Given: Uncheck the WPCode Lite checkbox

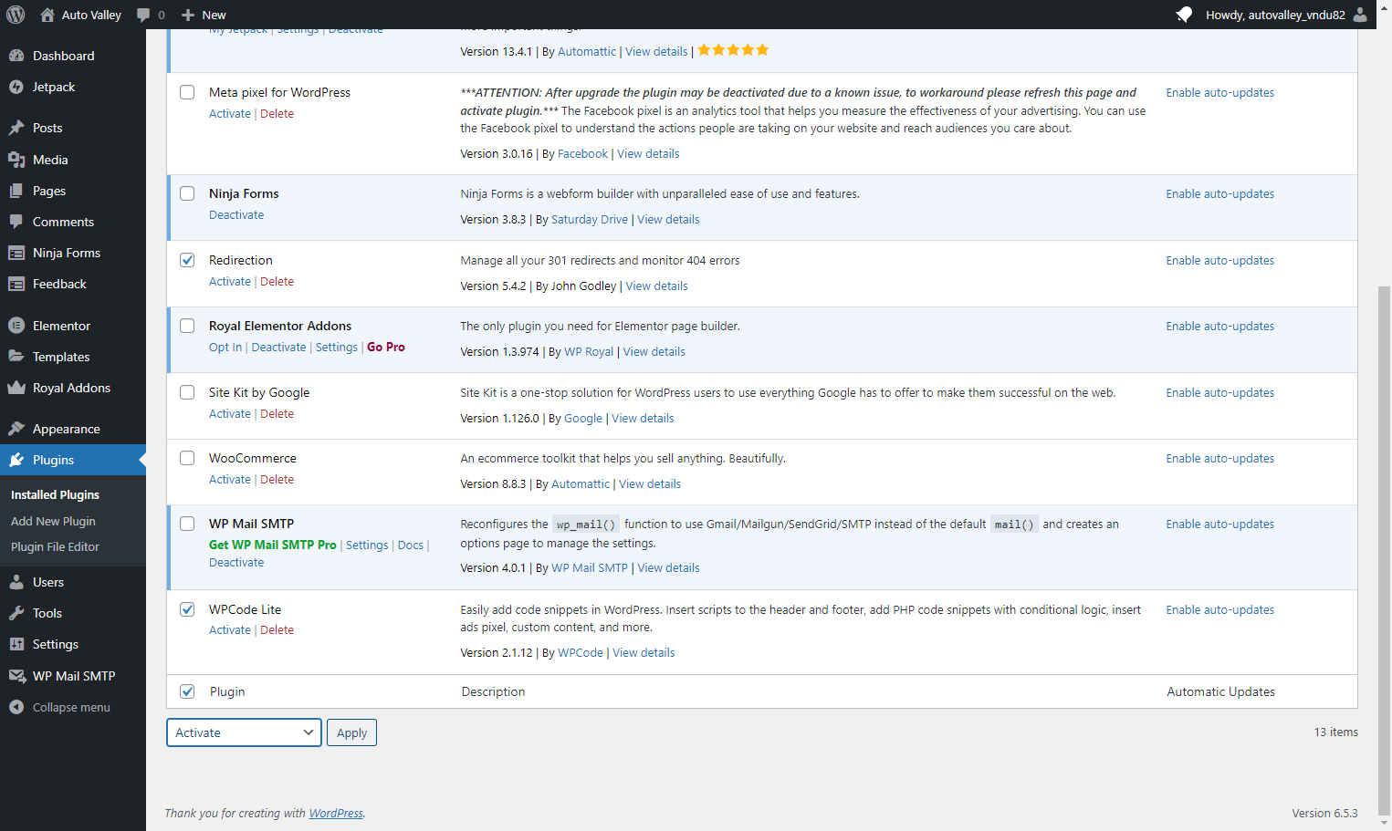Looking at the screenshot, I should 187,609.
